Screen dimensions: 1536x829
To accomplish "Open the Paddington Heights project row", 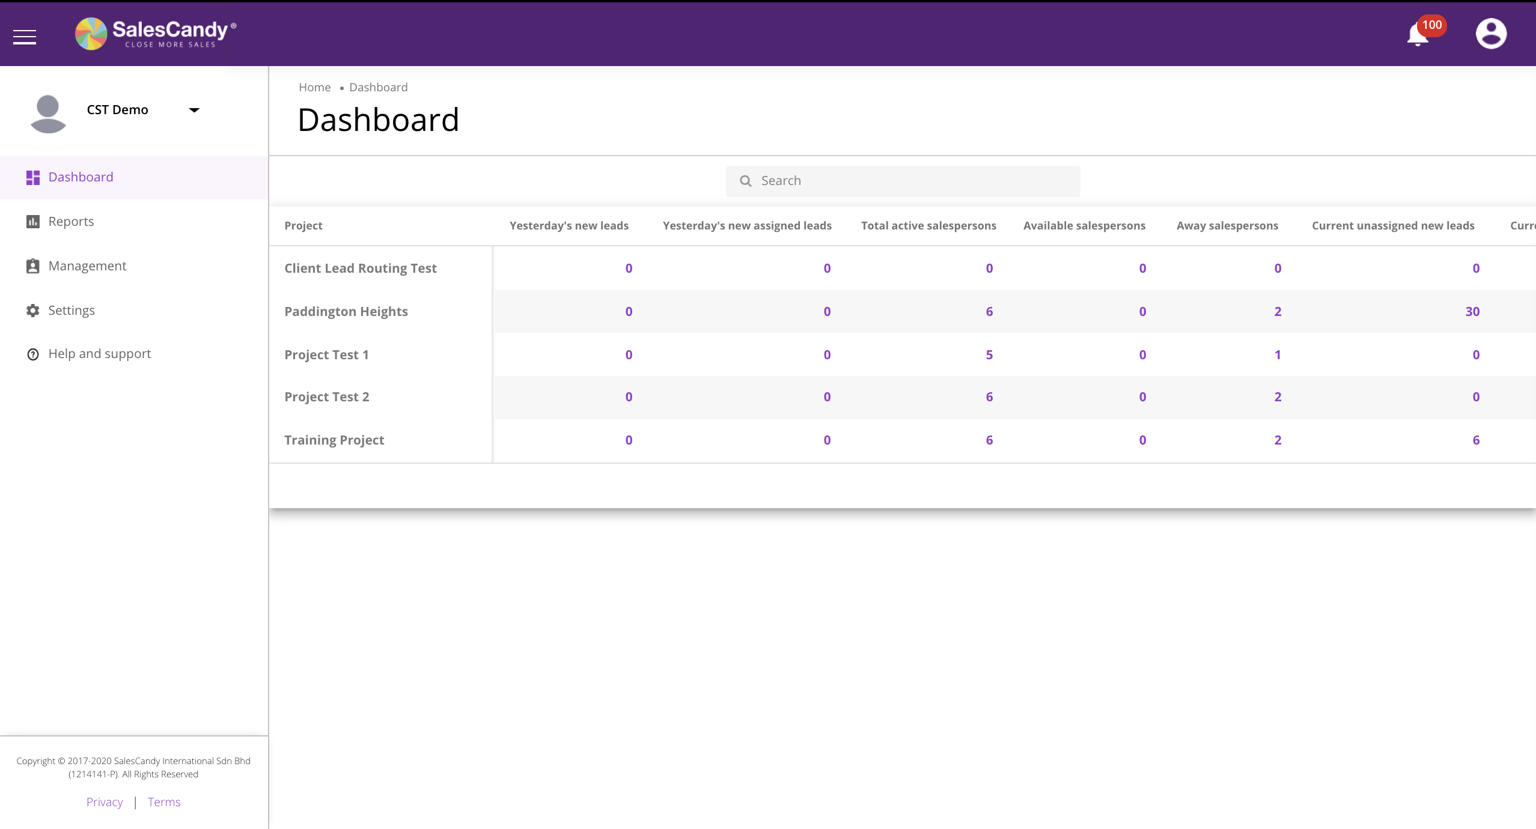I will 346,312.
